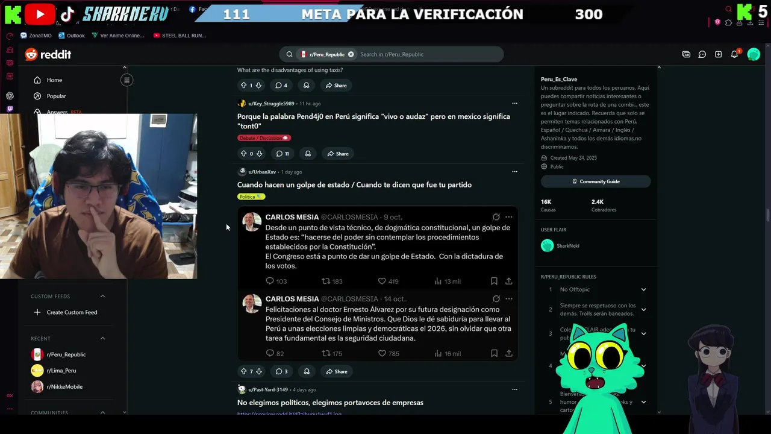The height and width of the screenshot is (434, 771).
Task: Click Create Custom Feed
Action: click(x=66, y=312)
